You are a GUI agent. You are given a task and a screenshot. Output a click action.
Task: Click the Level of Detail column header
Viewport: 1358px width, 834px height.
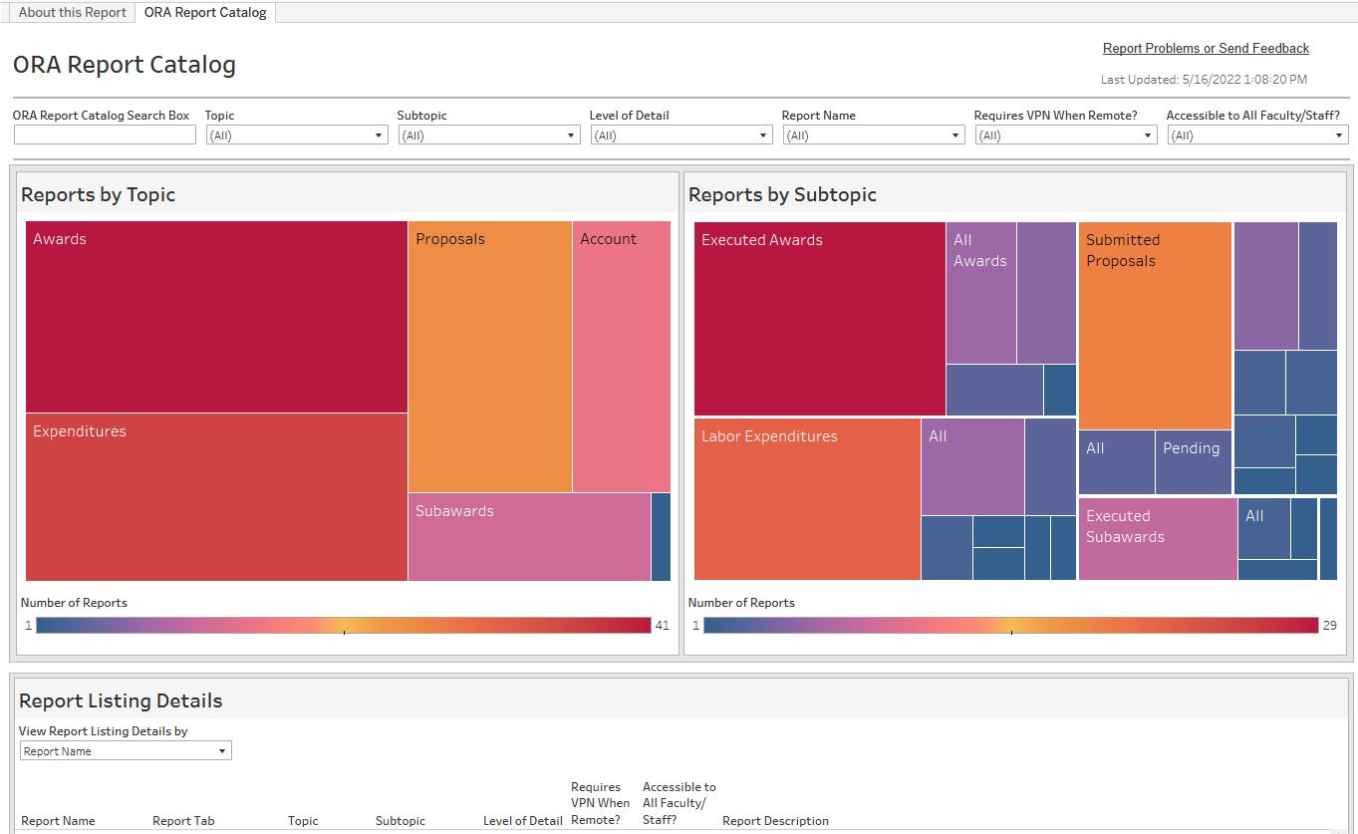[523, 821]
